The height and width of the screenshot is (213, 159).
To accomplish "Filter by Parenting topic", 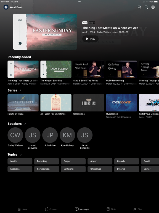I will (46, 161).
